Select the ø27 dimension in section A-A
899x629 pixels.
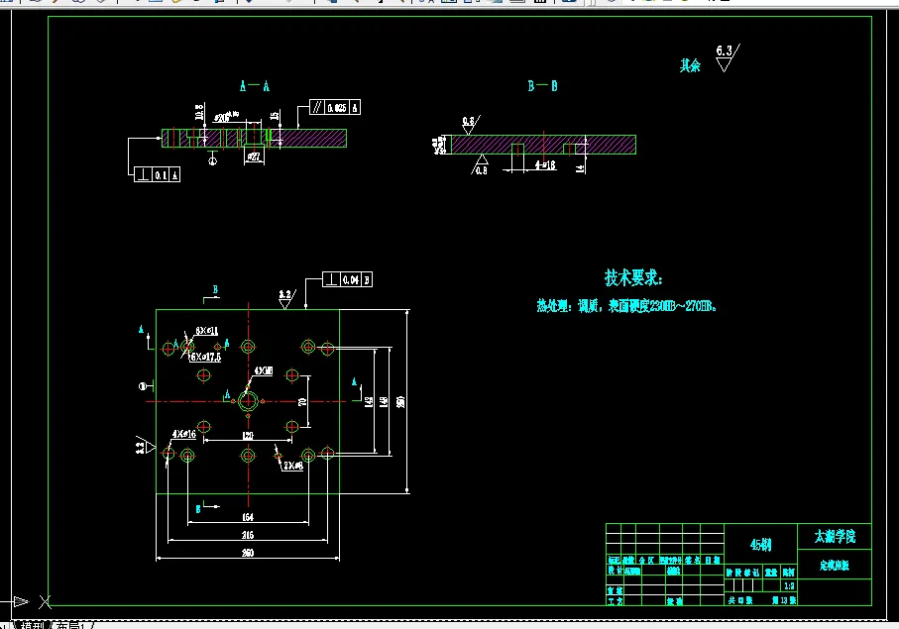(x=254, y=157)
